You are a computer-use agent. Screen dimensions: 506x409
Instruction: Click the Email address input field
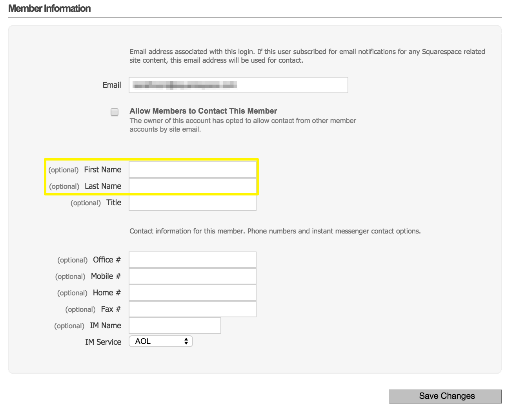click(238, 85)
